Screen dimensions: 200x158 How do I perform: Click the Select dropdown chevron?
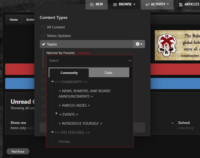point(130,61)
